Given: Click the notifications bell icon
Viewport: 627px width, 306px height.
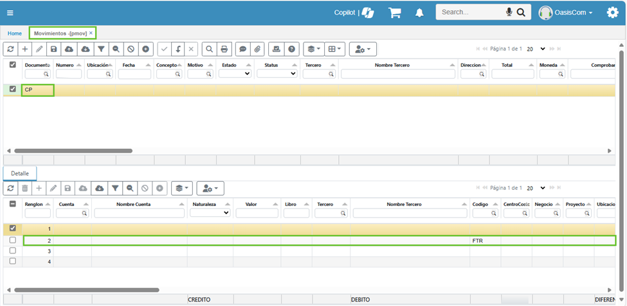Looking at the screenshot, I should [419, 13].
